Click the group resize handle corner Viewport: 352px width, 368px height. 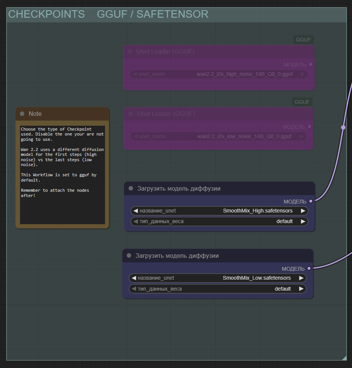point(344,358)
